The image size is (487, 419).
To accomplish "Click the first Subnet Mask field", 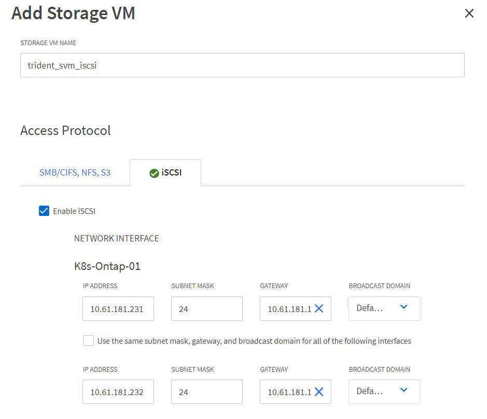I will (x=206, y=309).
